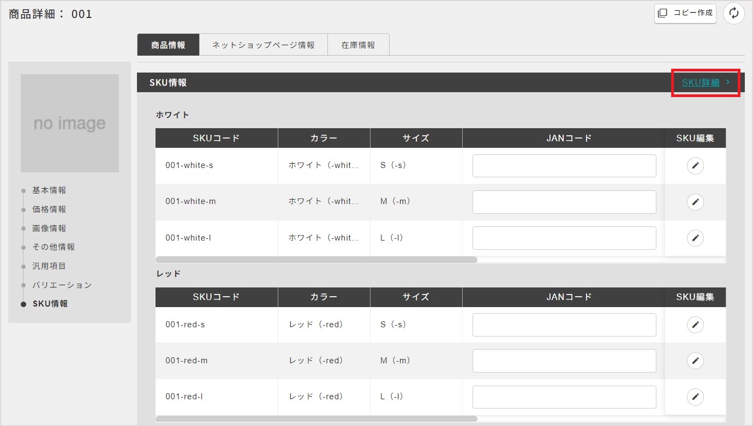Switch to the 商品情報 tab
Image resolution: width=753 pixels, height=426 pixels.
[x=168, y=45]
